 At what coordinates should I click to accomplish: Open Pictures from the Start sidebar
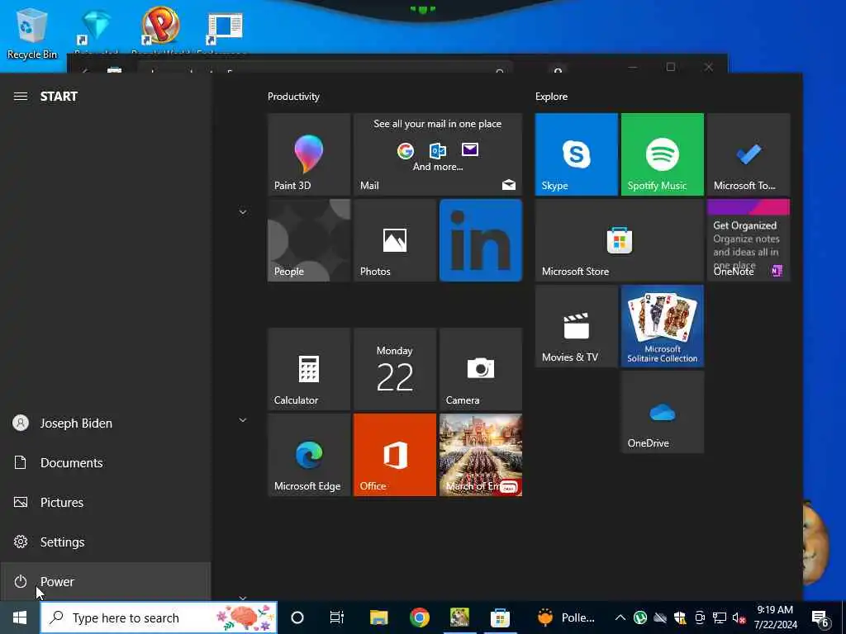point(105,503)
